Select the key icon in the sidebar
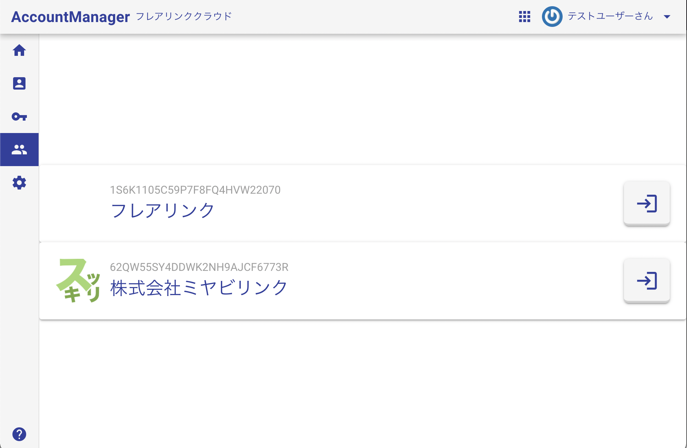The height and width of the screenshot is (448, 687). [x=20, y=116]
